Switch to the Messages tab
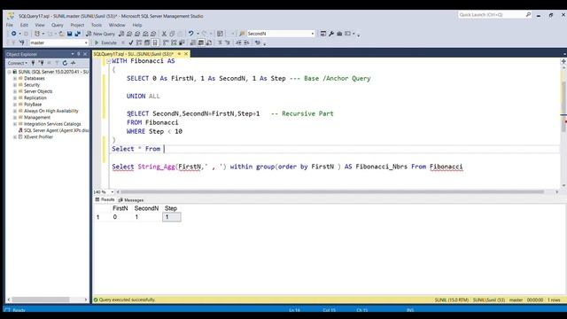The height and width of the screenshot is (319, 567). click(131, 200)
